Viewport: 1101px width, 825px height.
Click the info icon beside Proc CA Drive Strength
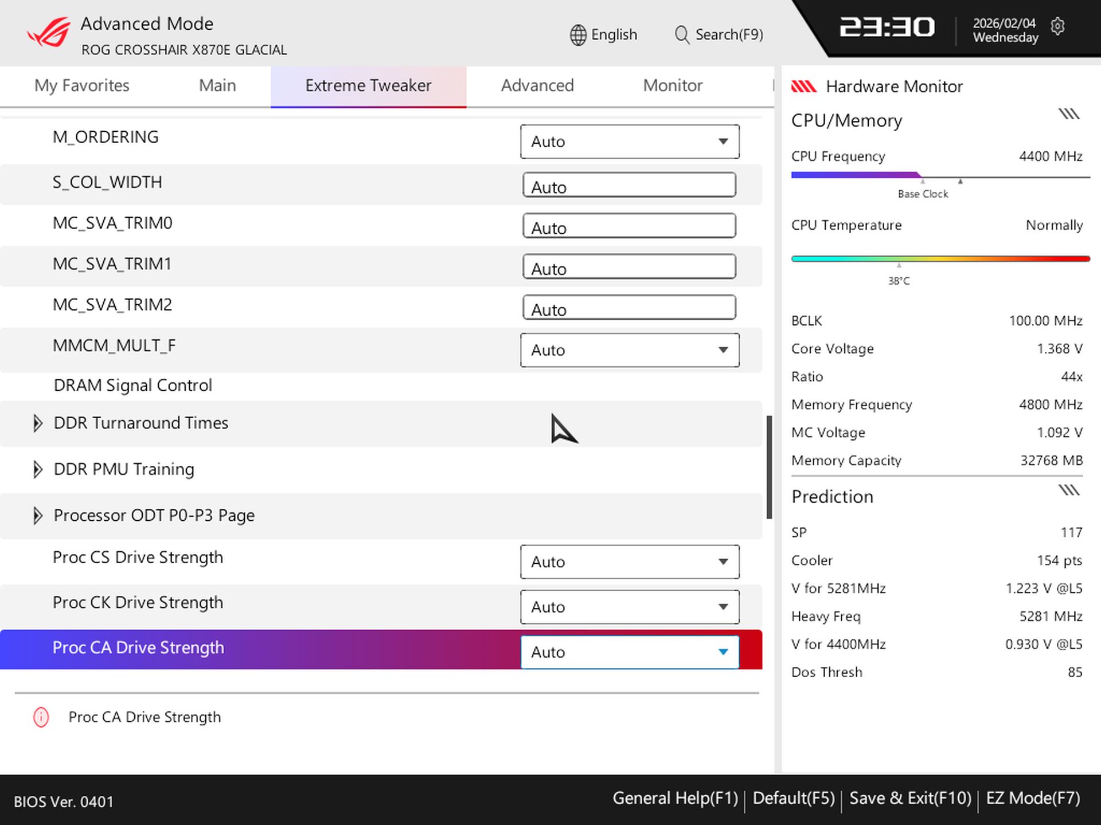coord(41,717)
